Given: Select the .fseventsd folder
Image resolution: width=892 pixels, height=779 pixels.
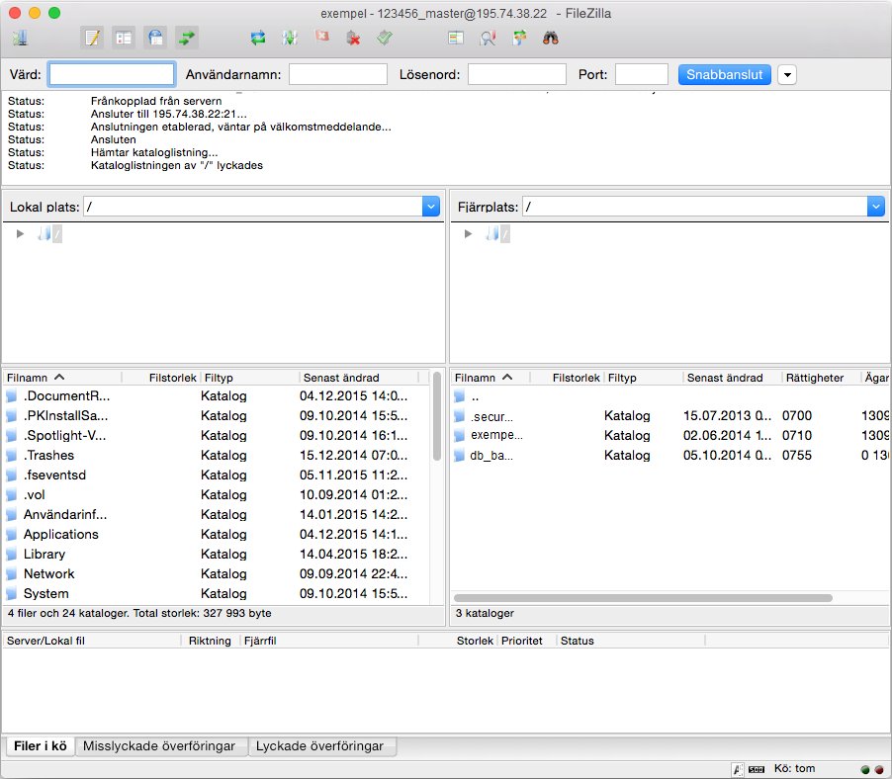Looking at the screenshot, I should [218, 476].
